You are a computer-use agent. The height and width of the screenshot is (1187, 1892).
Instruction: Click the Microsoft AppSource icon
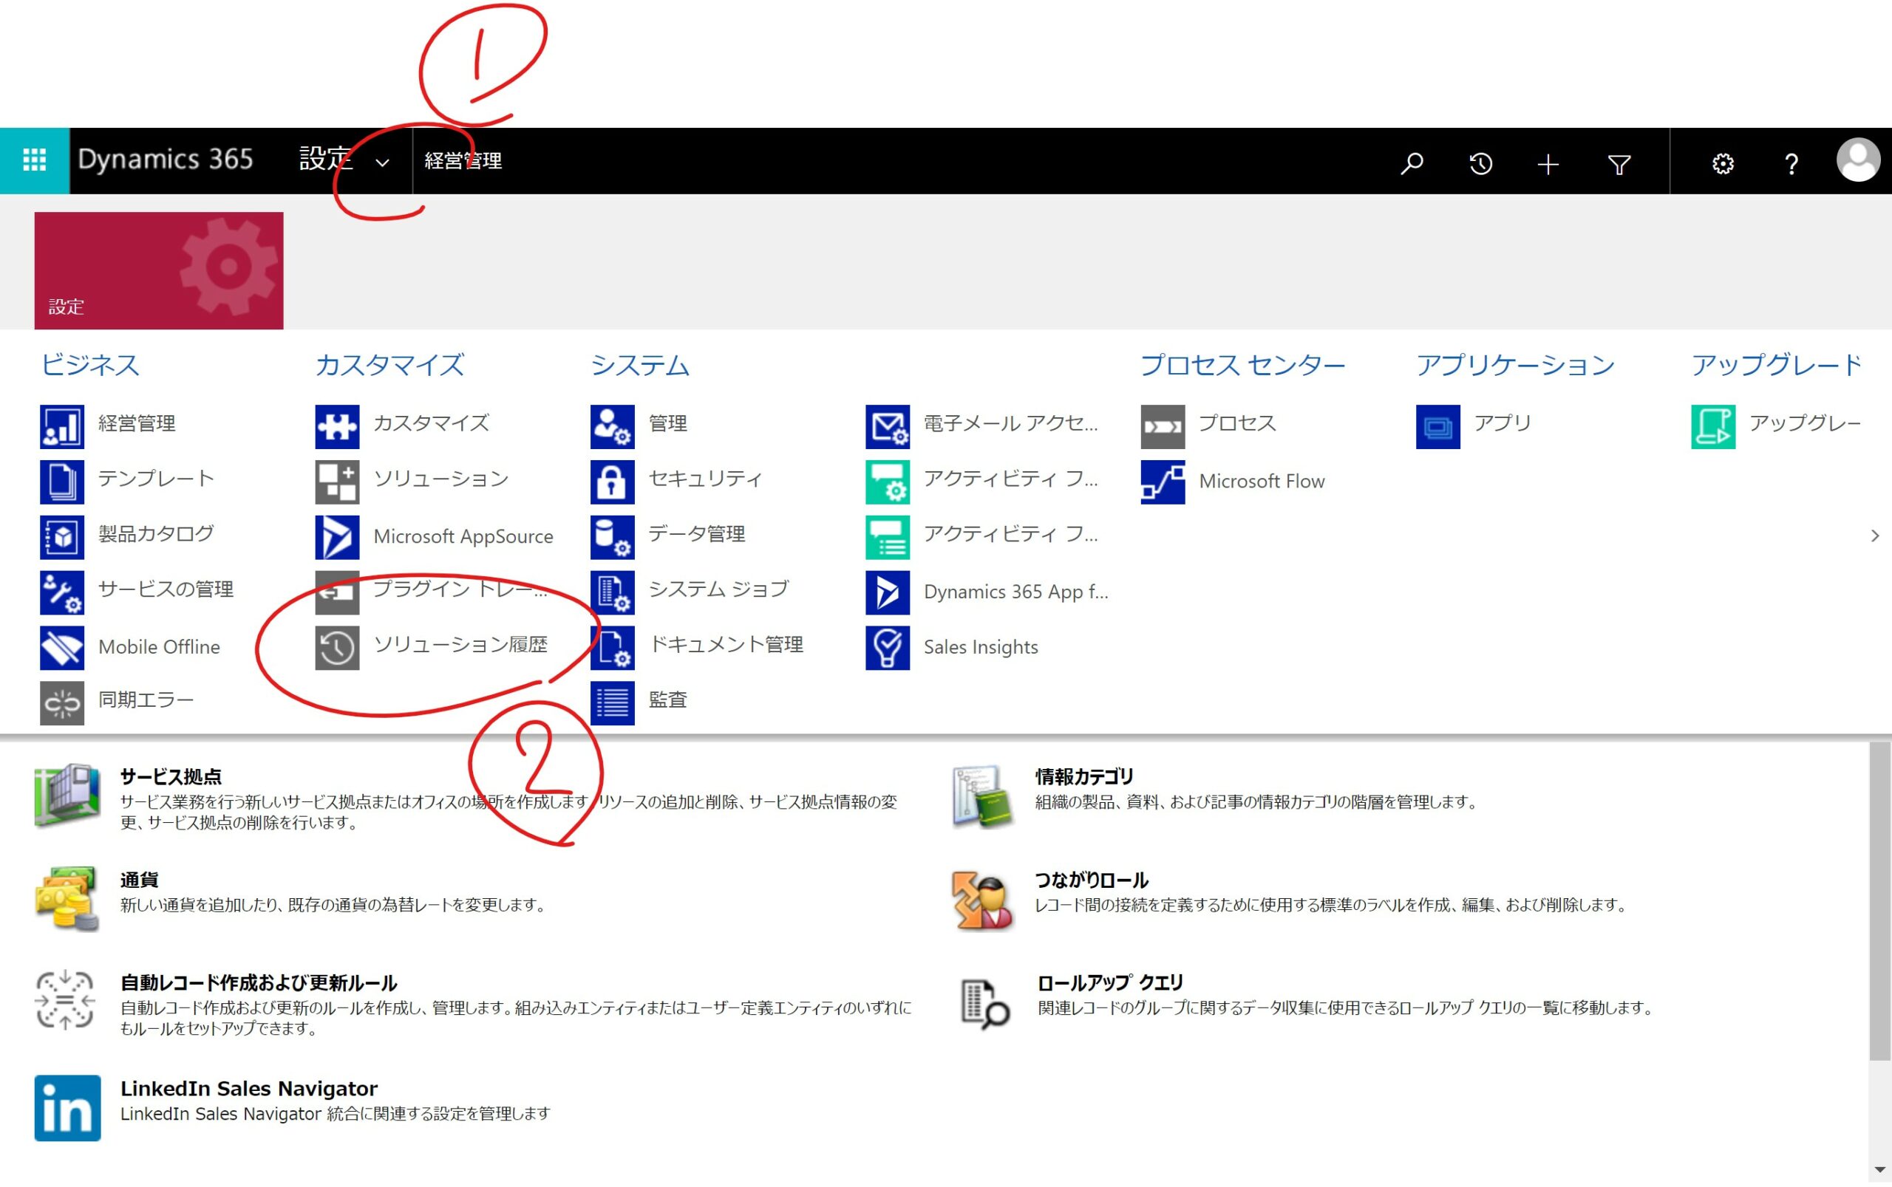tap(337, 537)
